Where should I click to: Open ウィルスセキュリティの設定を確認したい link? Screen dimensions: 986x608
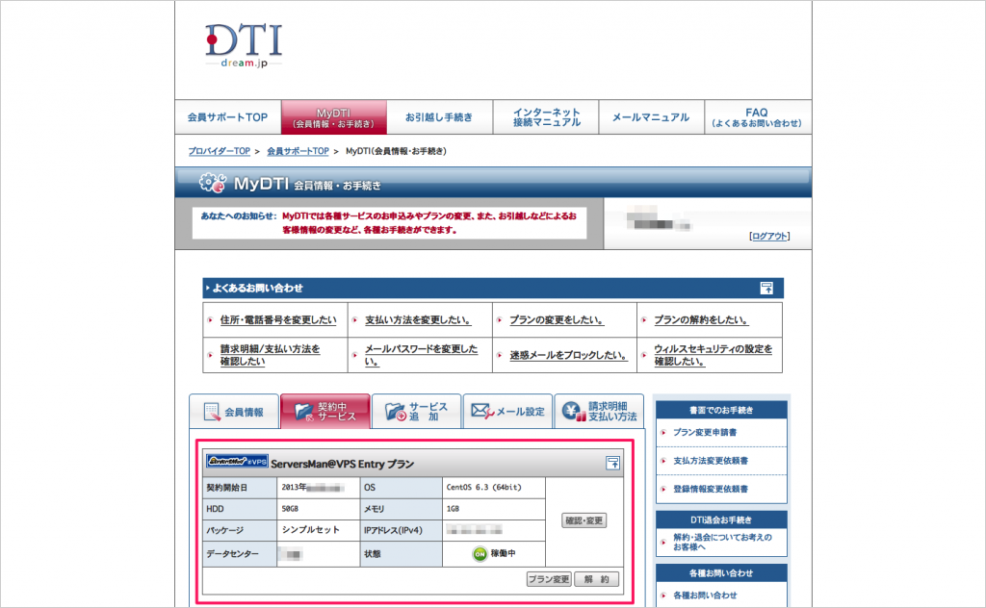point(714,355)
